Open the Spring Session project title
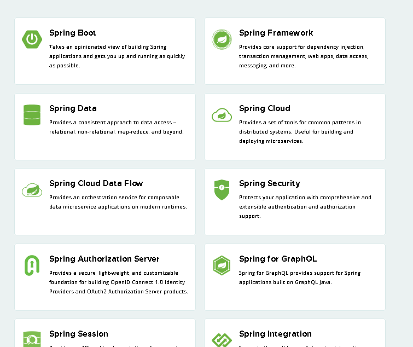The height and width of the screenshot is (347, 413). pyautogui.click(x=79, y=334)
